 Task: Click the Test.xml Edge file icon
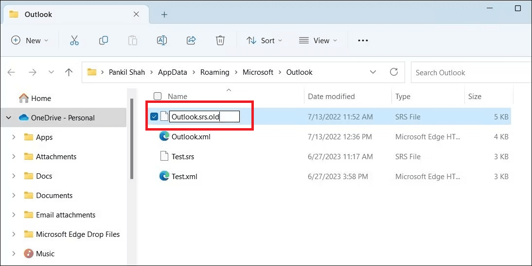pos(164,176)
